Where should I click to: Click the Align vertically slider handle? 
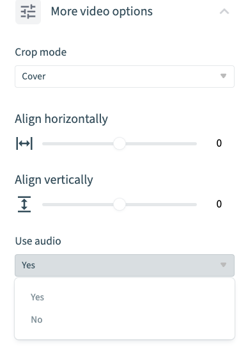[x=120, y=204]
